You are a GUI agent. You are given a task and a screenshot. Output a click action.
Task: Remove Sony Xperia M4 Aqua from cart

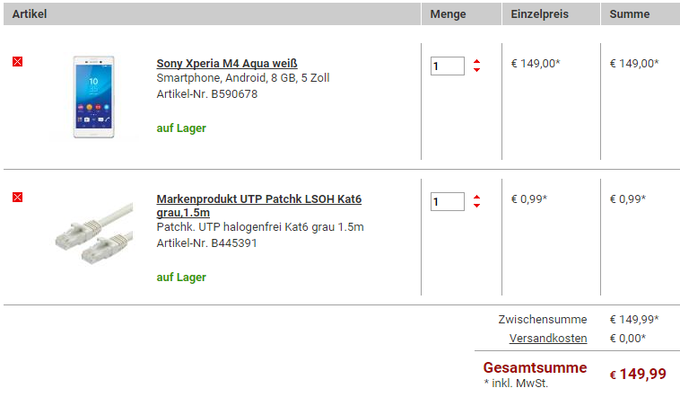point(17,62)
